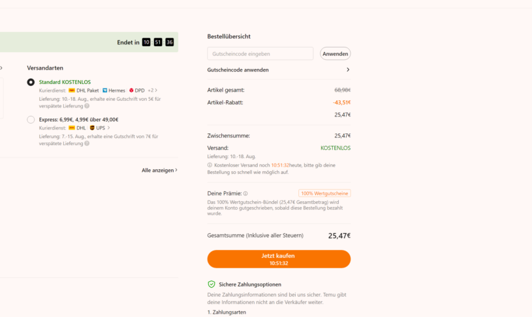Viewport: 532px width, 317px height.
Task: Expand Express couriers chevron after UPS
Action: (x=108, y=128)
